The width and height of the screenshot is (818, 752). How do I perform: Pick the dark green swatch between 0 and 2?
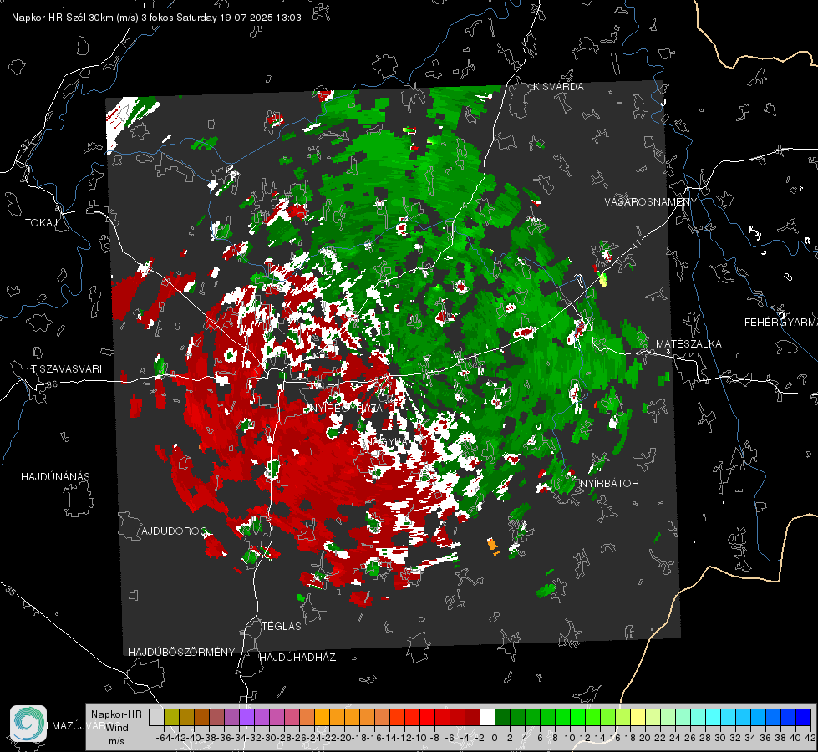pyautogui.click(x=502, y=718)
